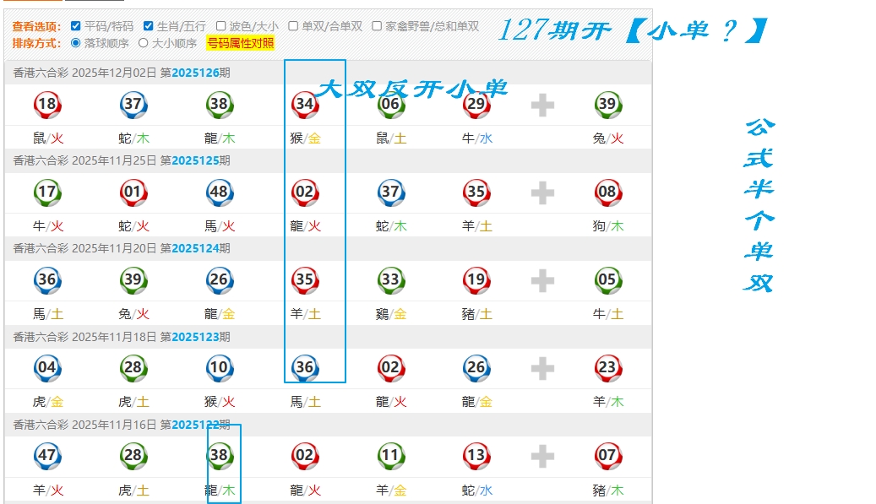The width and height of the screenshot is (876, 504).
Task: Click plus sign before special ball 08
Action: pos(542,193)
